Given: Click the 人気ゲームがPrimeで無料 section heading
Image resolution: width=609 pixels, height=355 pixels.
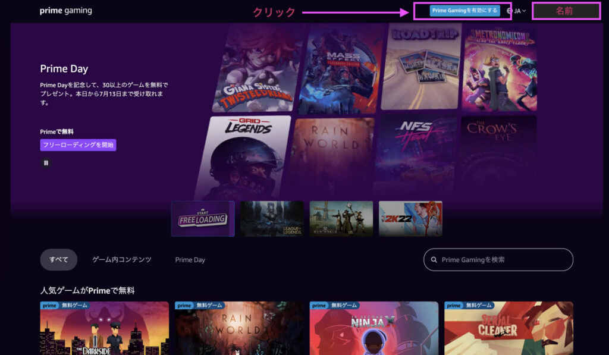Looking at the screenshot, I should pyautogui.click(x=87, y=291).
